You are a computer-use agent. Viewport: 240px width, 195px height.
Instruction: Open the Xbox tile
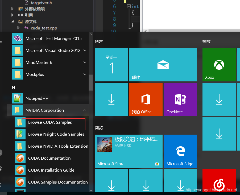coord(219,65)
